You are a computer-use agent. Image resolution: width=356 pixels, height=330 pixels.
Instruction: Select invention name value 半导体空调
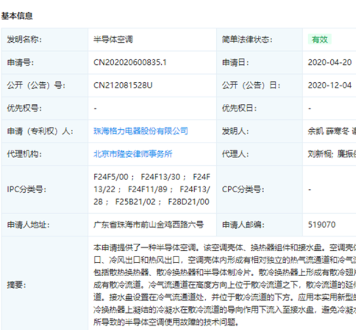pos(113,39)
